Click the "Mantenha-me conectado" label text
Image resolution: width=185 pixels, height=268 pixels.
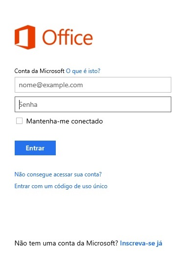pyautogui.click(x=65, y=121)
